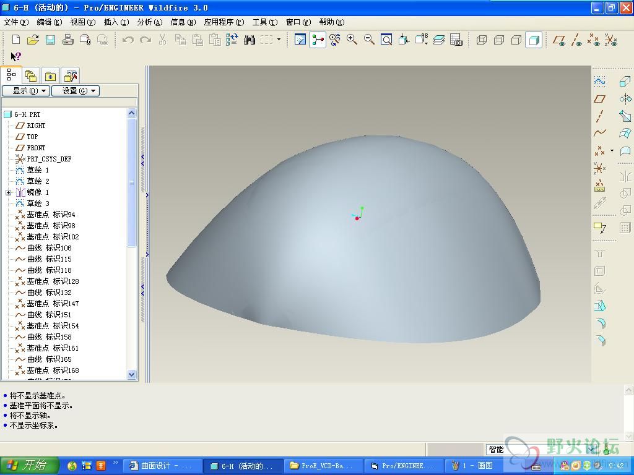Viewport: 634px width, 475px height.
Task: Switch to the Favorites navigator tab
Action: [x=50, y=75]
